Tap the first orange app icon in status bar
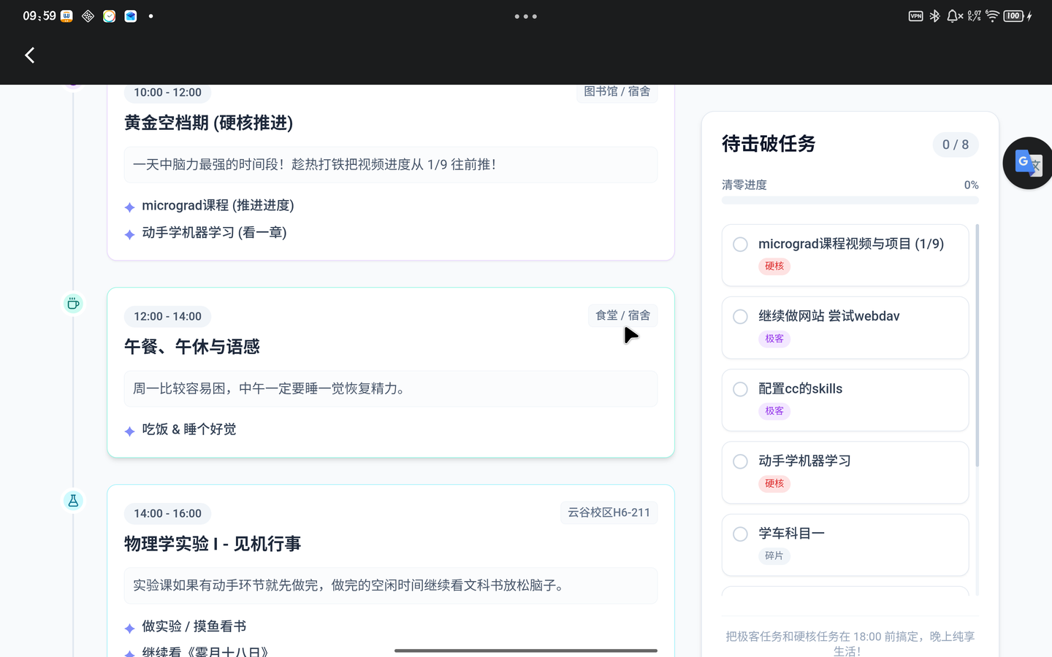Image resolution: width=1052 pixels, height=657 pixels. [66, 16]
